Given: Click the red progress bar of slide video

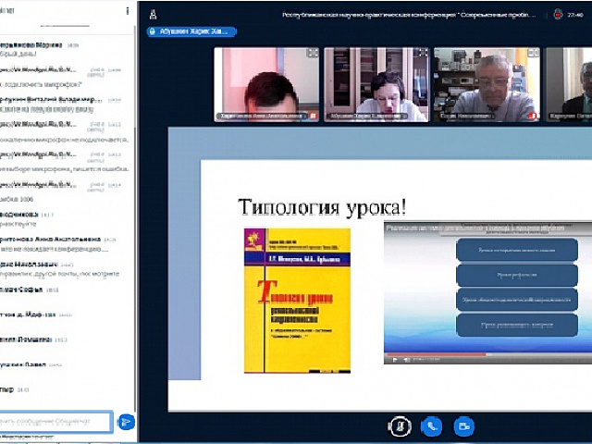Looking at the screenshot, I should click(x=435, y=353).
